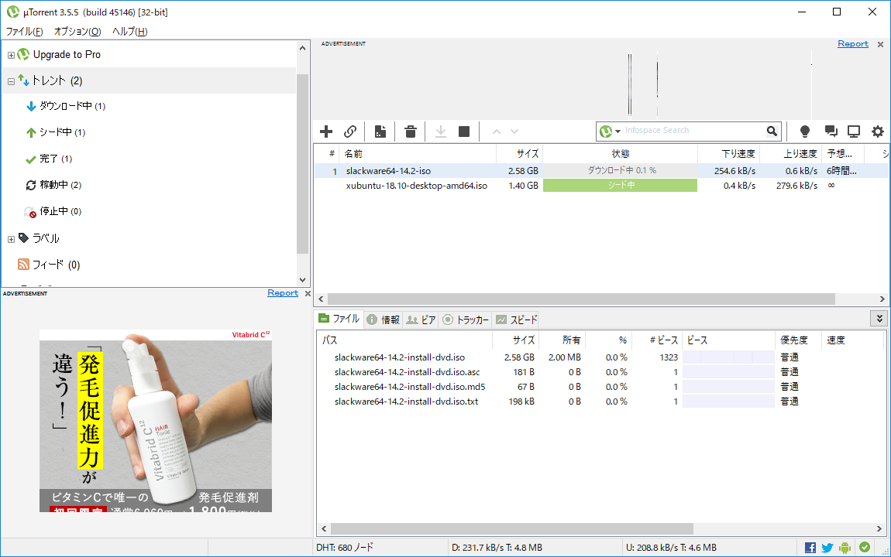This screenshot has width=891, height=557.
Task: Expand the Upgrade to Pro tree item
Action: pos(10,54)
